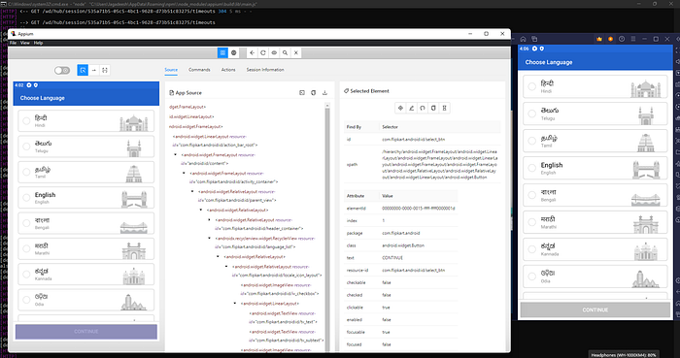680x358 pixels.
Task: Open the Help menu in Appium
Action: pos(38,43)
